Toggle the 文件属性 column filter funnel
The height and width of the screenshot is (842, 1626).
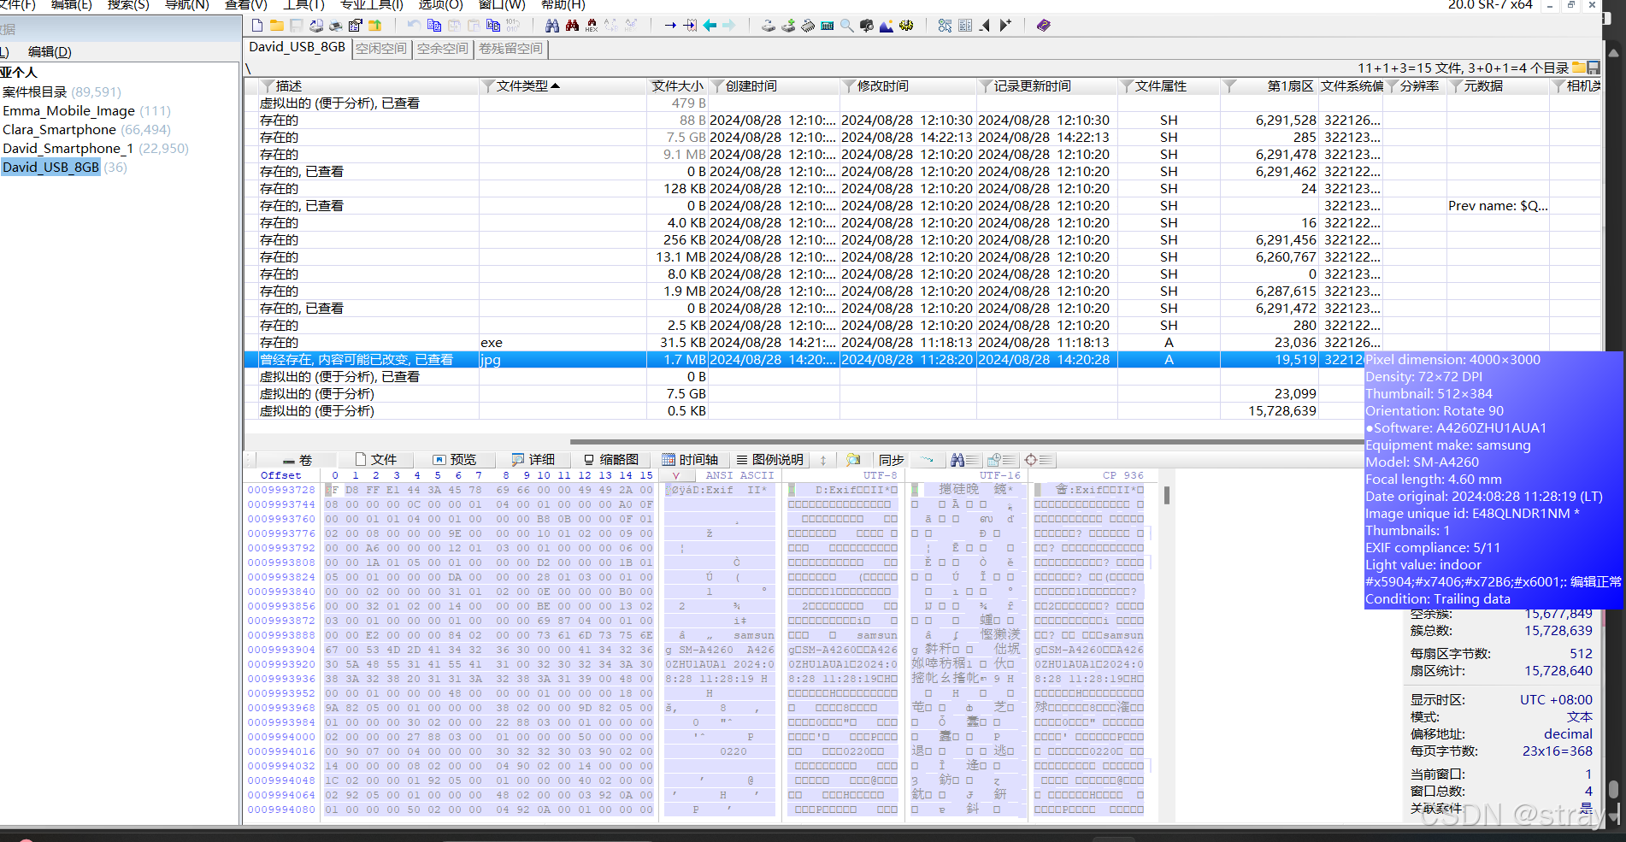click(x=1127, y=86)
